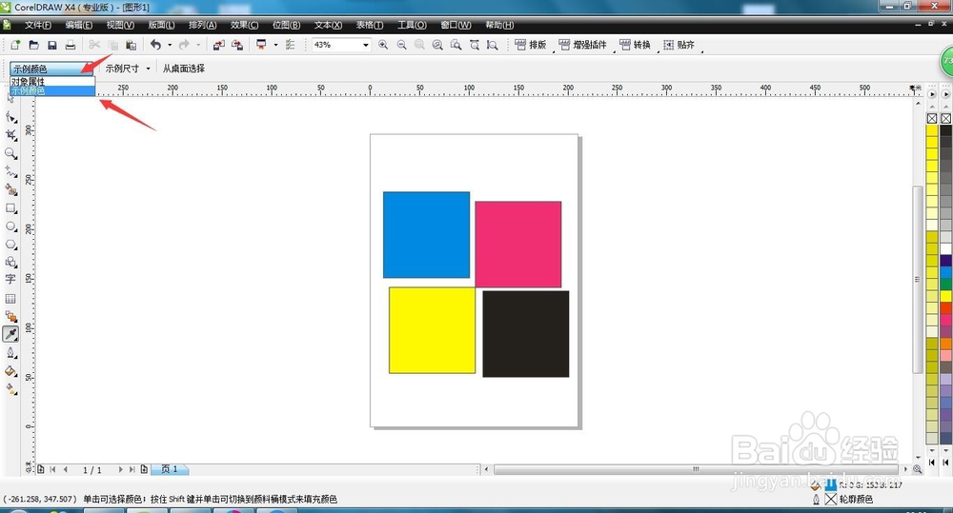Click the yellow square on canvas
The image size is (953, 513).
point(432,330)
